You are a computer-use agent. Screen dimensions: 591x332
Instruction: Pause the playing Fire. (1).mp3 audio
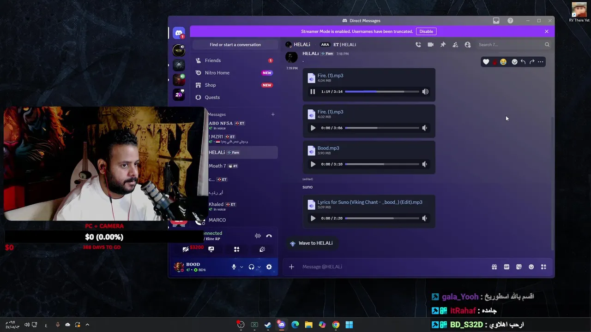click(x=313, y=92)
